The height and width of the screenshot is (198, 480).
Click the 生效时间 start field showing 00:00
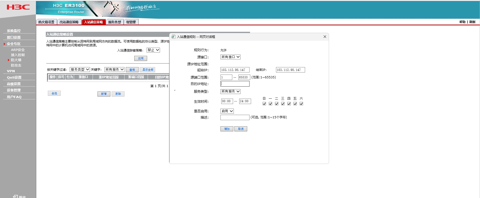227,101
